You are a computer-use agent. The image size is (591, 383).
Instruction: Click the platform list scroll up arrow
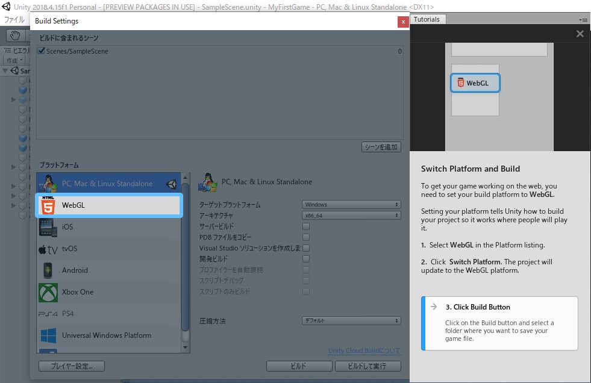click(185, 177)
